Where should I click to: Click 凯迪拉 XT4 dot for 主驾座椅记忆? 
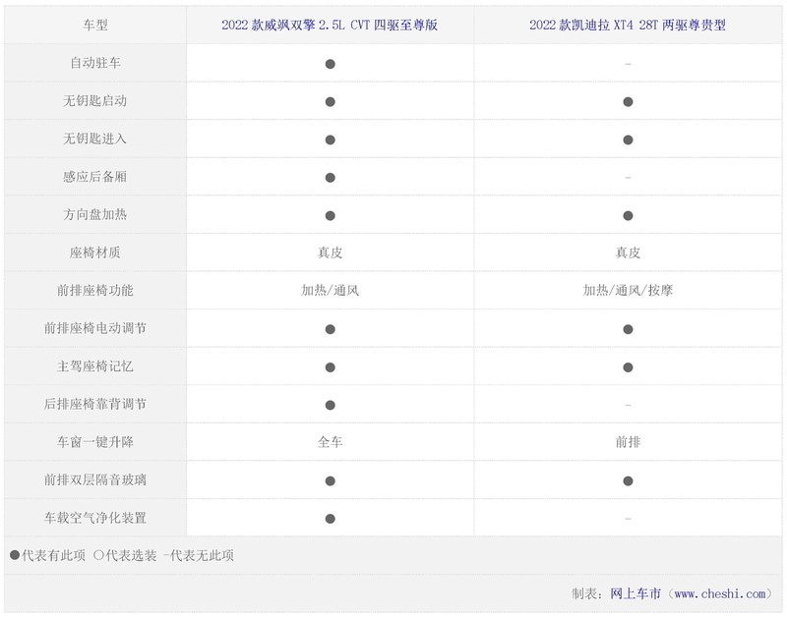(628, 367)
